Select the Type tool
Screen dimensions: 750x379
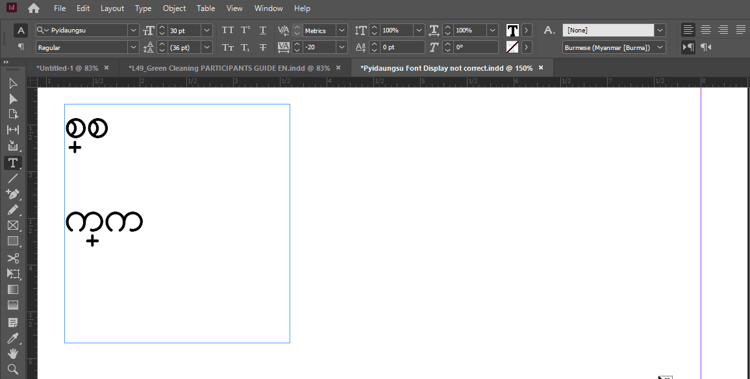coord(13,162)
